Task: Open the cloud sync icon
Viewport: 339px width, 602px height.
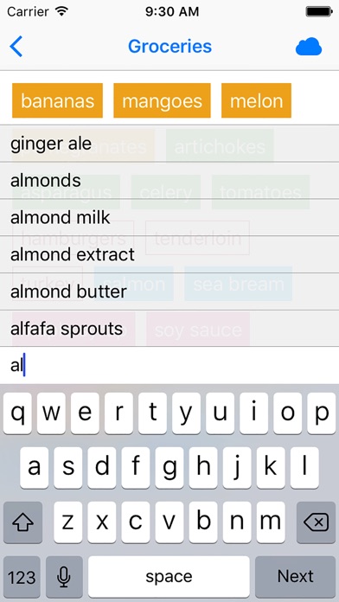Action: [x=308, y=47]
